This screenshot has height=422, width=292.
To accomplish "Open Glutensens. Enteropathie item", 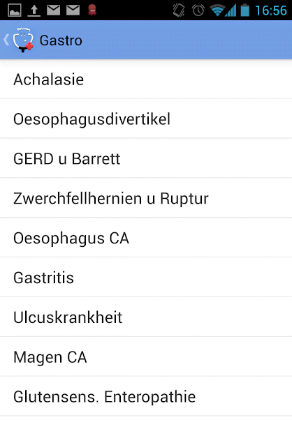I will pos(146,396).
